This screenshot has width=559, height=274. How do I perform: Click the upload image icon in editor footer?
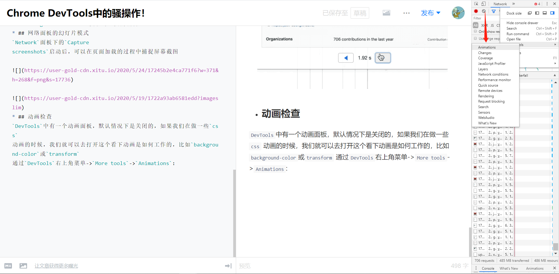[23, 266]
